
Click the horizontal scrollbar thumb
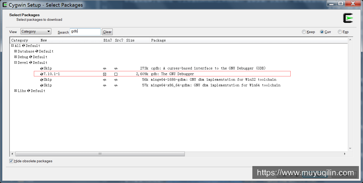[100, 154]
